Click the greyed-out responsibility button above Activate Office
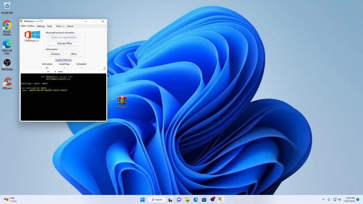The image size is (363, 204). click(x=65, y=37)
